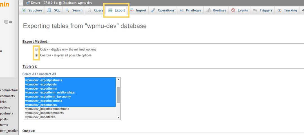The image size is (304, 135).
Task: Open the terms table in sidebar
Action: click(x=4, y=125)
